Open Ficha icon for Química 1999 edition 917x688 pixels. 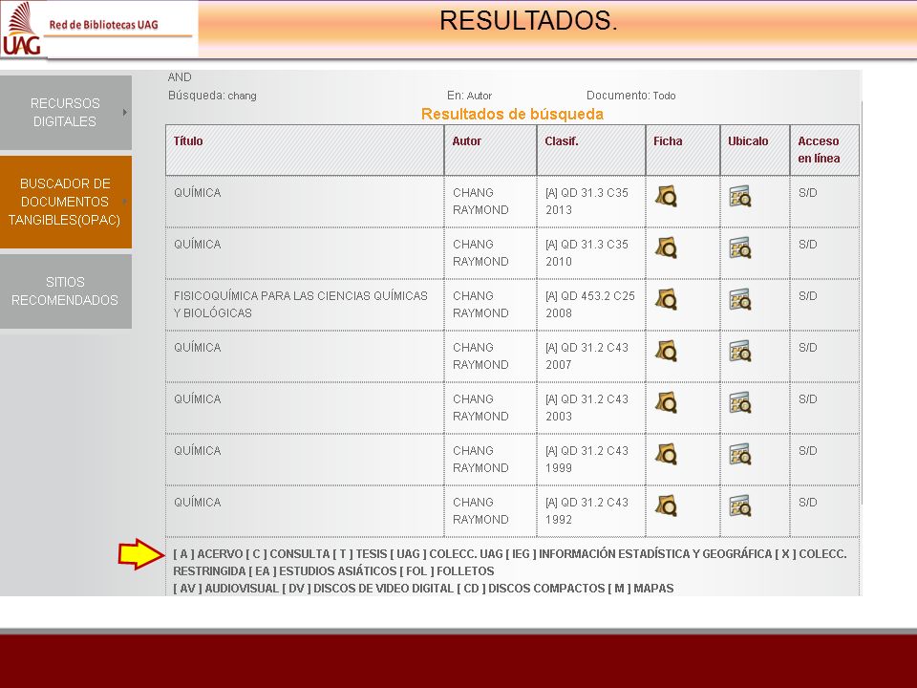click(666, 454)
